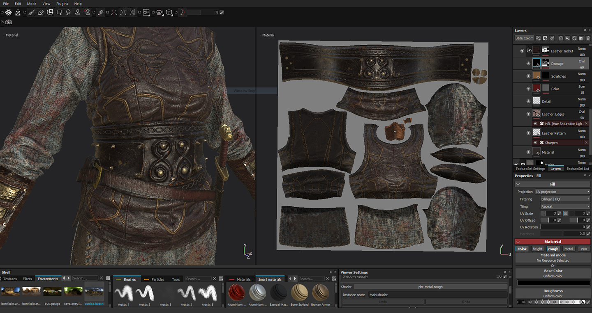Click the UV Rotation slider

click(563, 227)
